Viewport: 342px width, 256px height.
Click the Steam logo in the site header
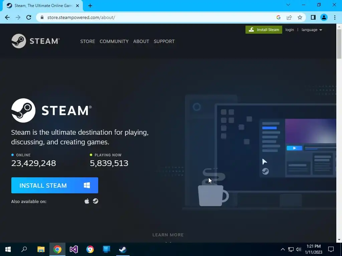tap(35, 41)
